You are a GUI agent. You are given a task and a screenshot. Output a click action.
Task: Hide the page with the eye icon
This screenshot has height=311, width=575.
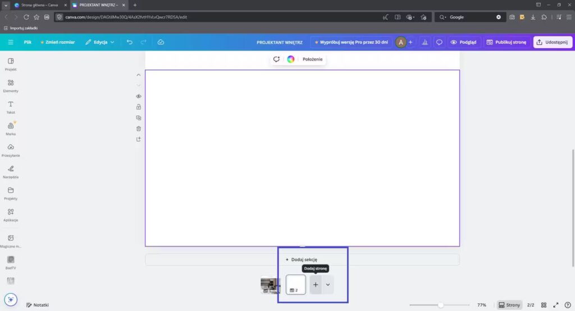pyautogui.click(x=139, y=96)
